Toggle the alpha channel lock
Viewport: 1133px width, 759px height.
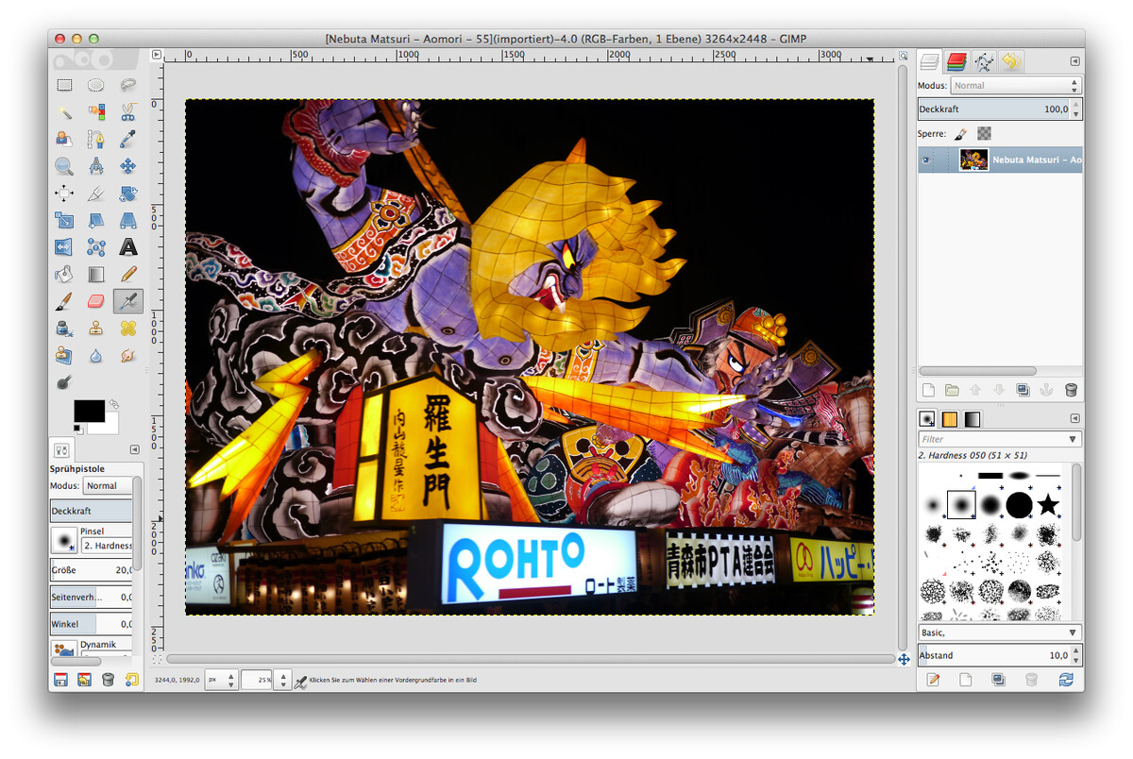point(984,133)
